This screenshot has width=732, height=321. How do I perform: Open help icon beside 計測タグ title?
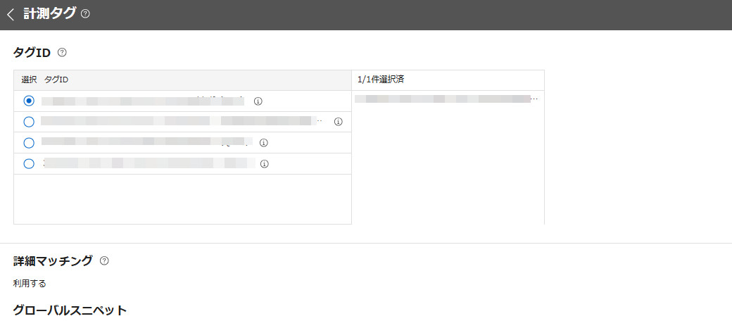pyautogui.click(x=85, y=14)
